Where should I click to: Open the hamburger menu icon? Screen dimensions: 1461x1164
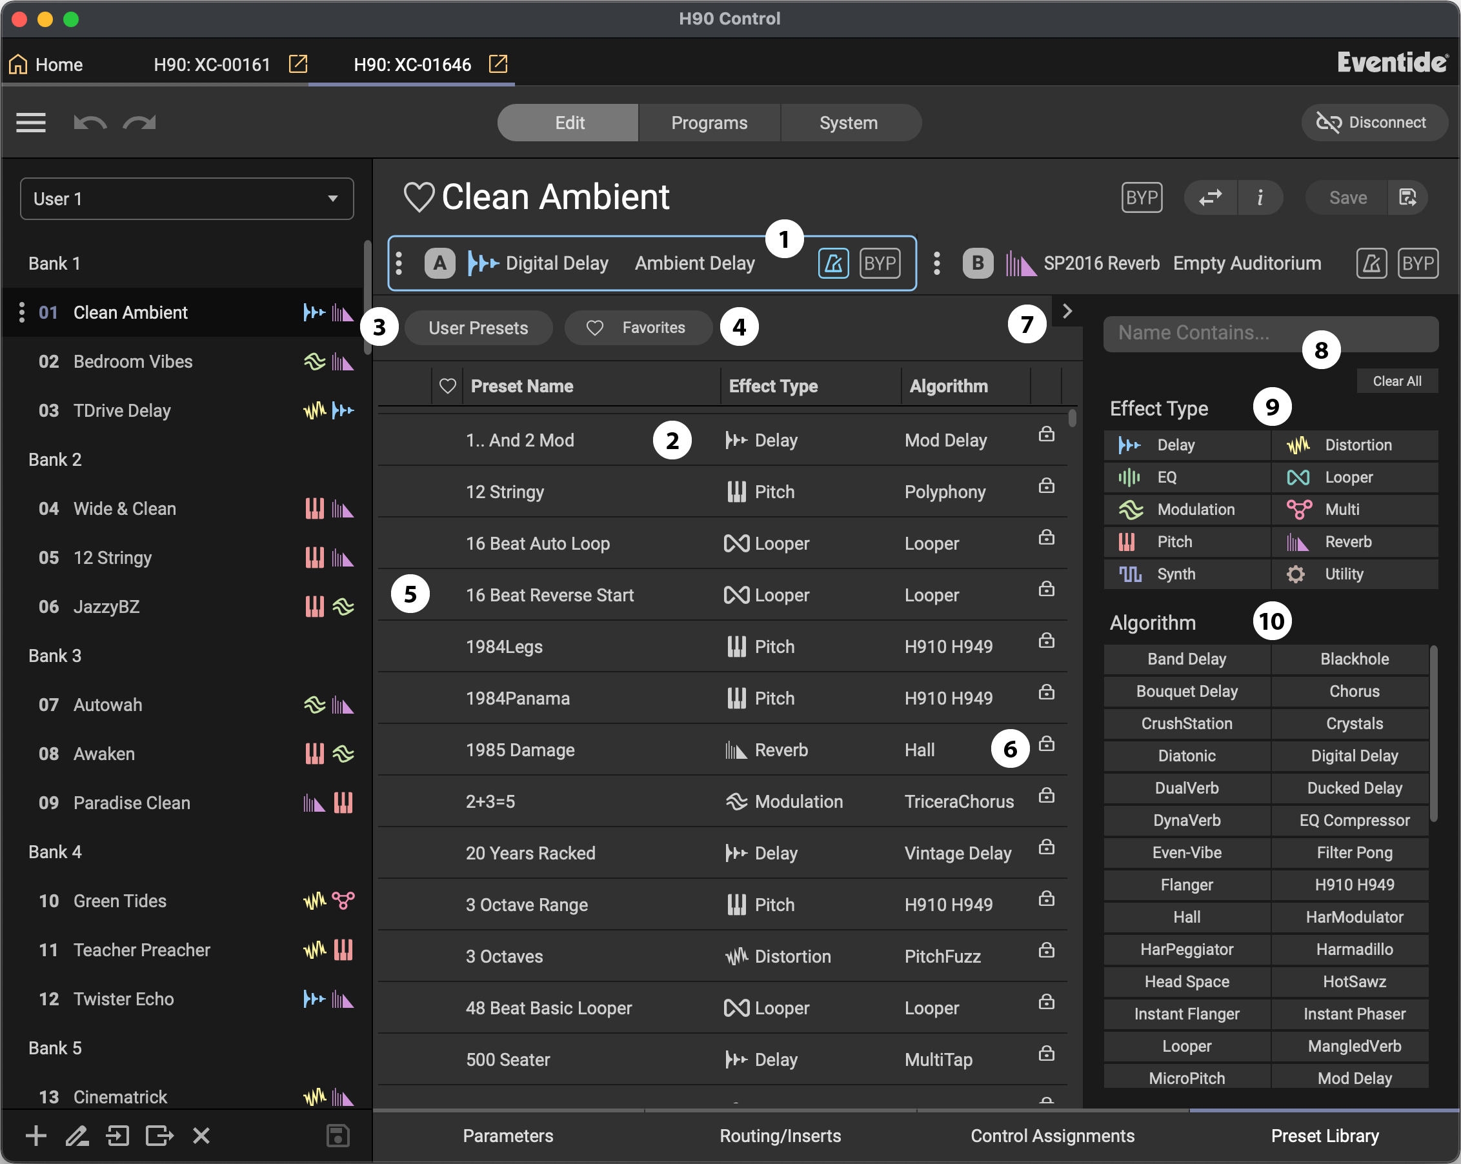pyautogui.click(x=30, y=123)
